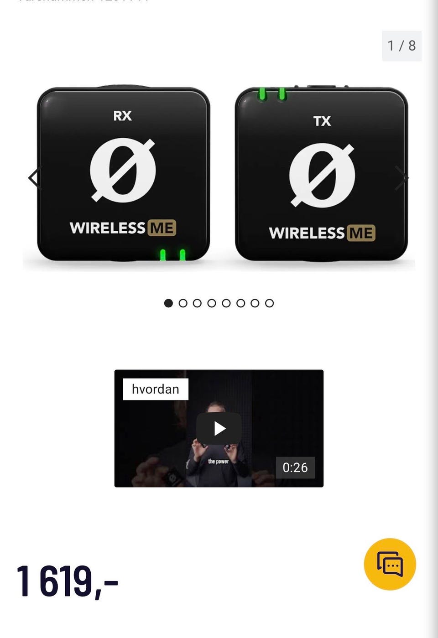This screenshot has height=638, width=438.
Task: Show the sixth carousel image dot
Action: point(240,303)
